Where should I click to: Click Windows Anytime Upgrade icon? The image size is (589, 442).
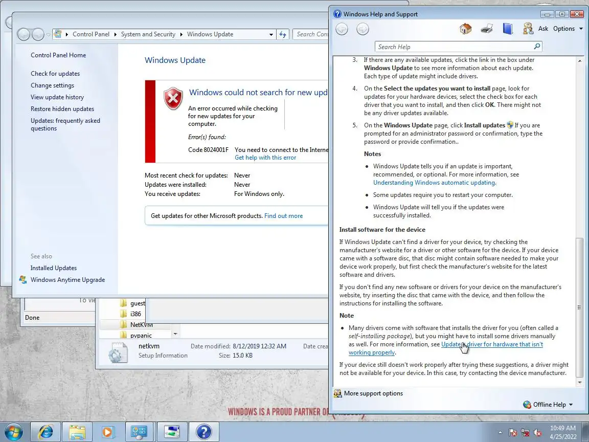click(23, 280)
